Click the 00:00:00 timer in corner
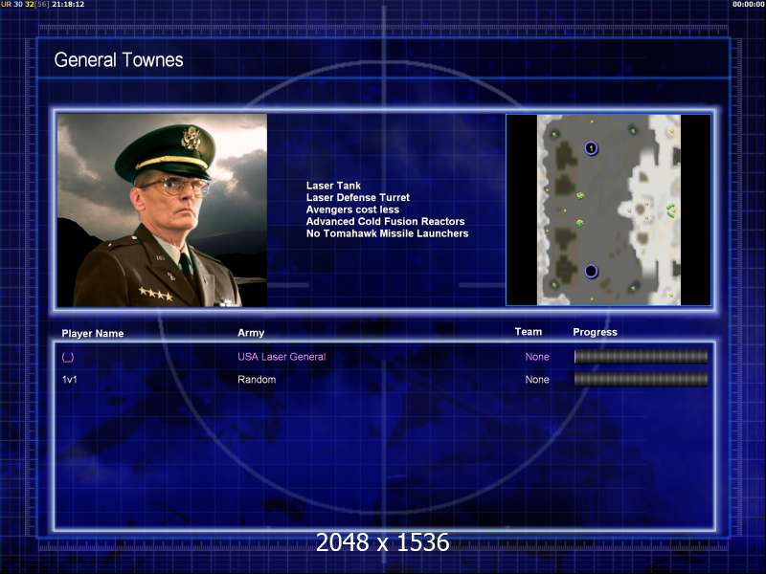 [x=749, y=4]
